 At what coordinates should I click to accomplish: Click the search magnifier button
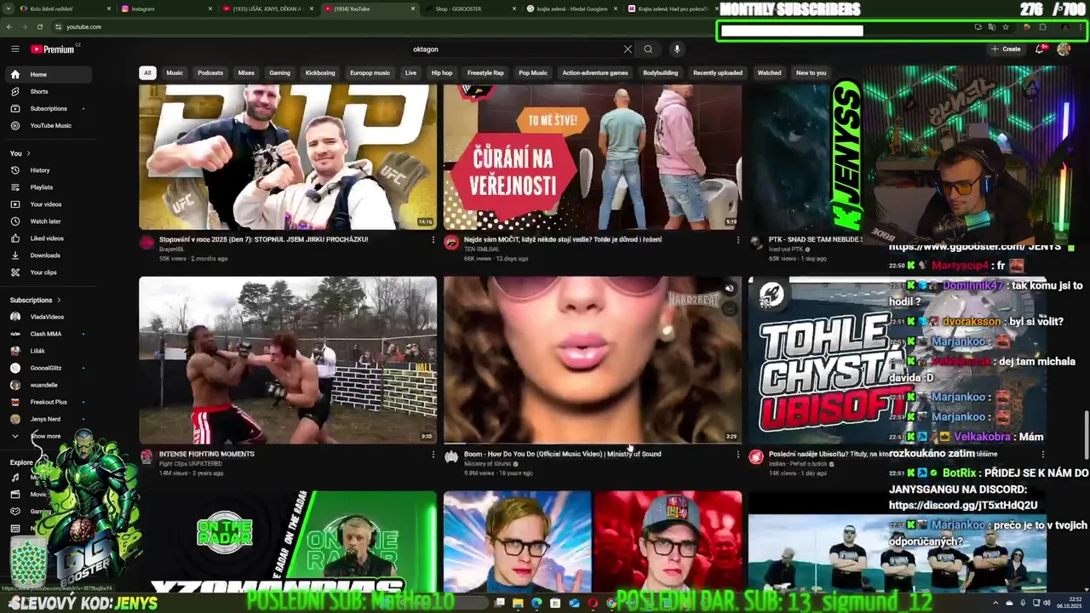[648, 49]
